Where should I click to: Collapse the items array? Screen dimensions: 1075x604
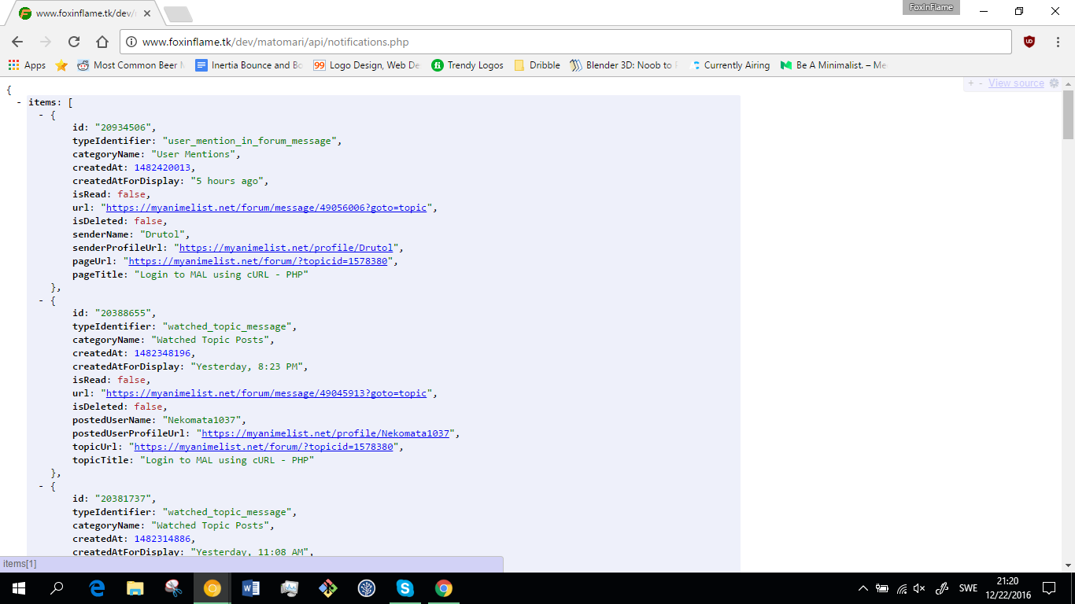click(x=19, y=102)
